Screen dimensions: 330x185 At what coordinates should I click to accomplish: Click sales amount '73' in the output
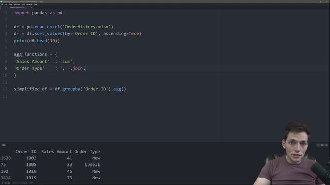(69, 178)
